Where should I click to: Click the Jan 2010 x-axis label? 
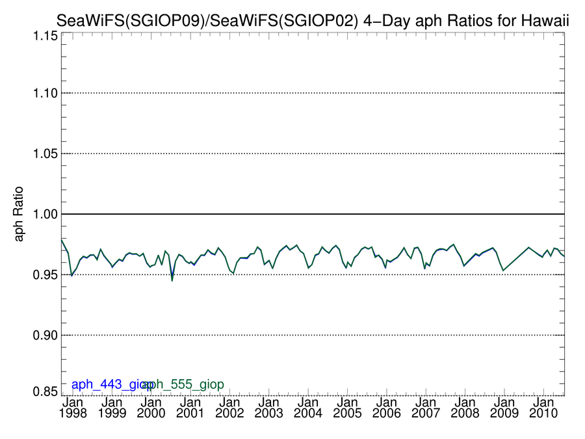point(543,408)
